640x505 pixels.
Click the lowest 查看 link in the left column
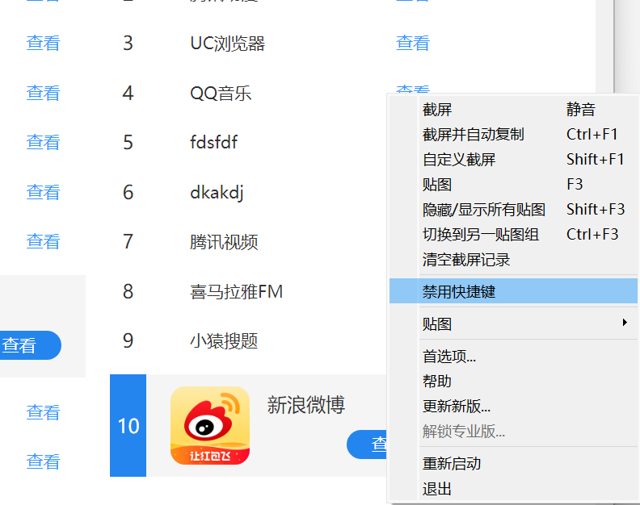coord(43,461)
